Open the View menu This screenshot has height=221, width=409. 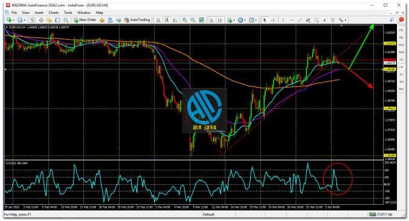click(25, 13)
